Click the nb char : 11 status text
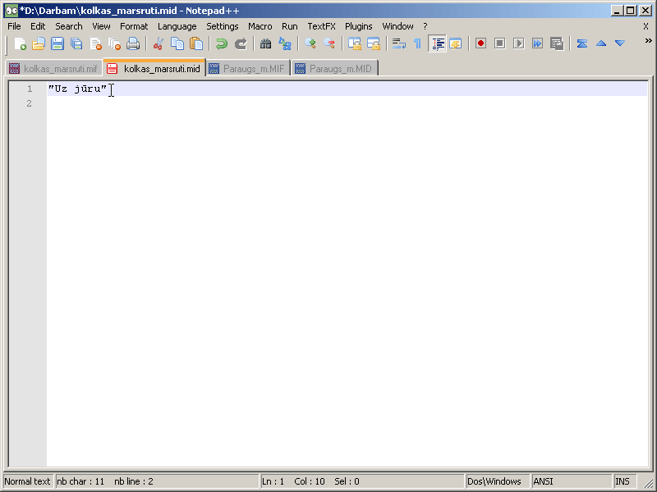Image resolution: width=657 pixels, height=492 pixels. click(x=80, y=481)
